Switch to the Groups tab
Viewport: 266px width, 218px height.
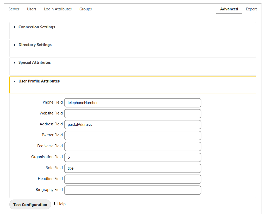pos(85,9)
